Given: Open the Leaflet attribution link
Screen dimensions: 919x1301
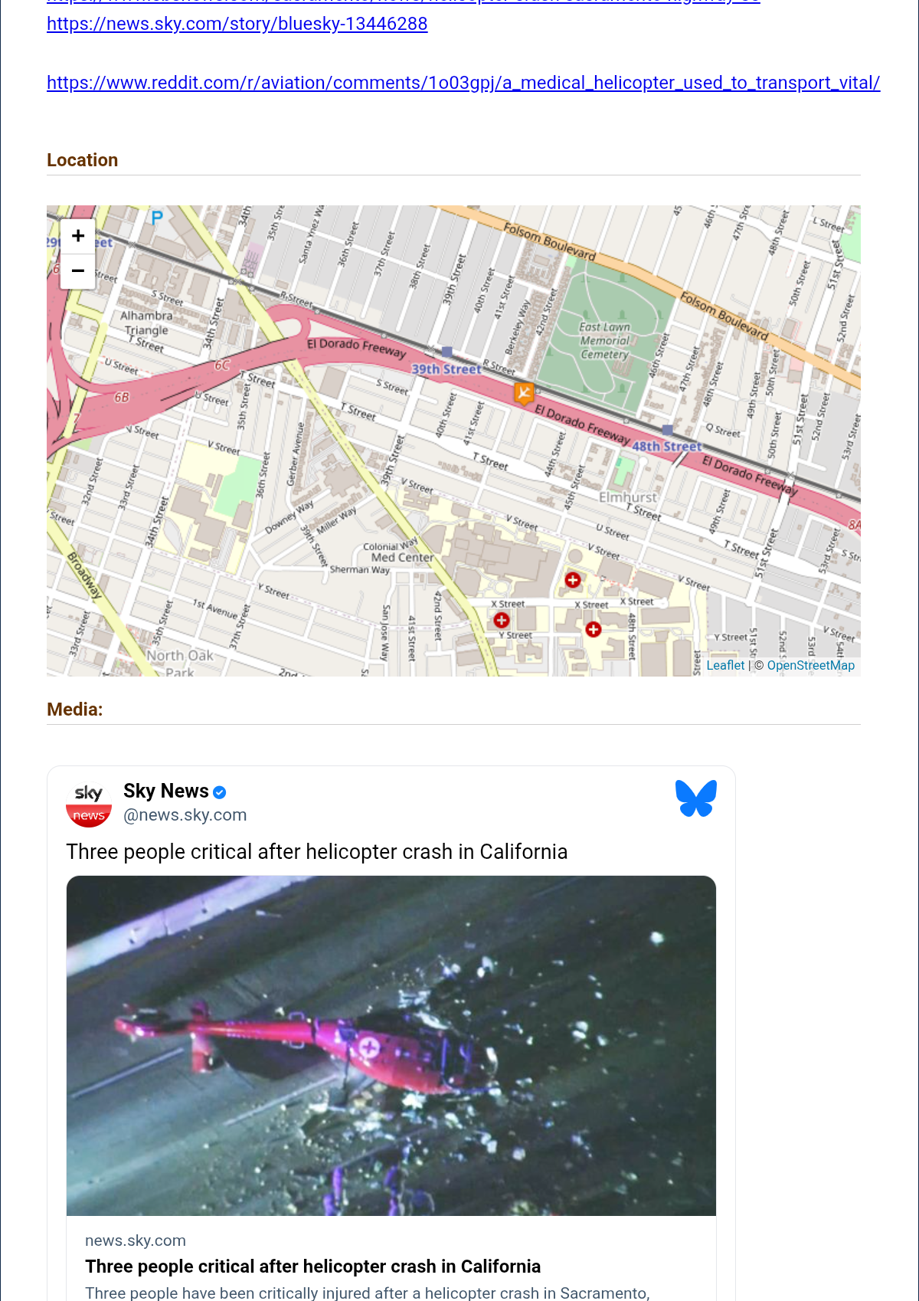Looking at the screenshot, I should pyautogui.click(x=725, y=665).
